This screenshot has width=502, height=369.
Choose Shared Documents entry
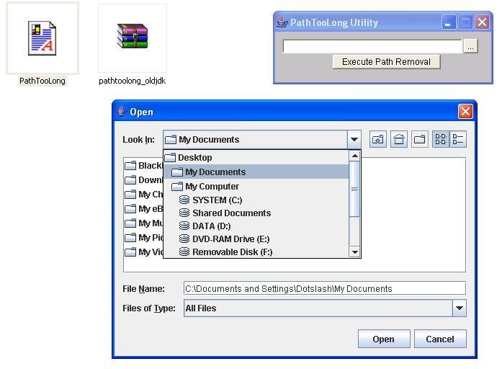(256, 213)
